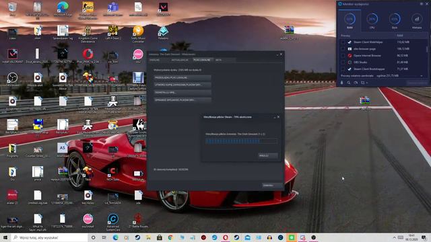Image resolution: width=431 pixels, height=242 pixels.
Task: Check the obs-browser-page process checkbox
Action: pos(343,49)
